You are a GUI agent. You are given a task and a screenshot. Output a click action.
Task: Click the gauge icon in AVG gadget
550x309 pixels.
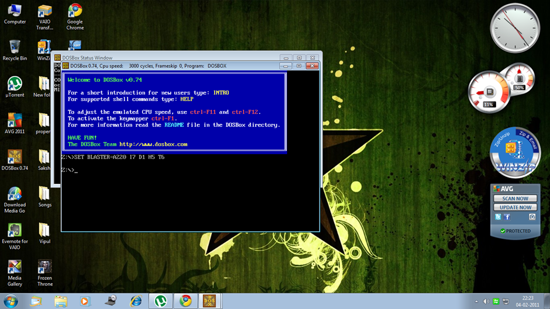coord(532,217)
